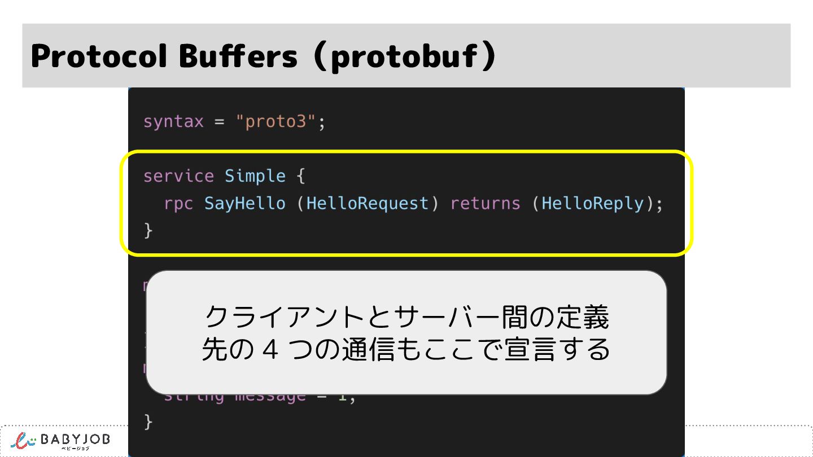Click the "Protocol Buffers (protobuf)" slide title

tap(263, 56)
